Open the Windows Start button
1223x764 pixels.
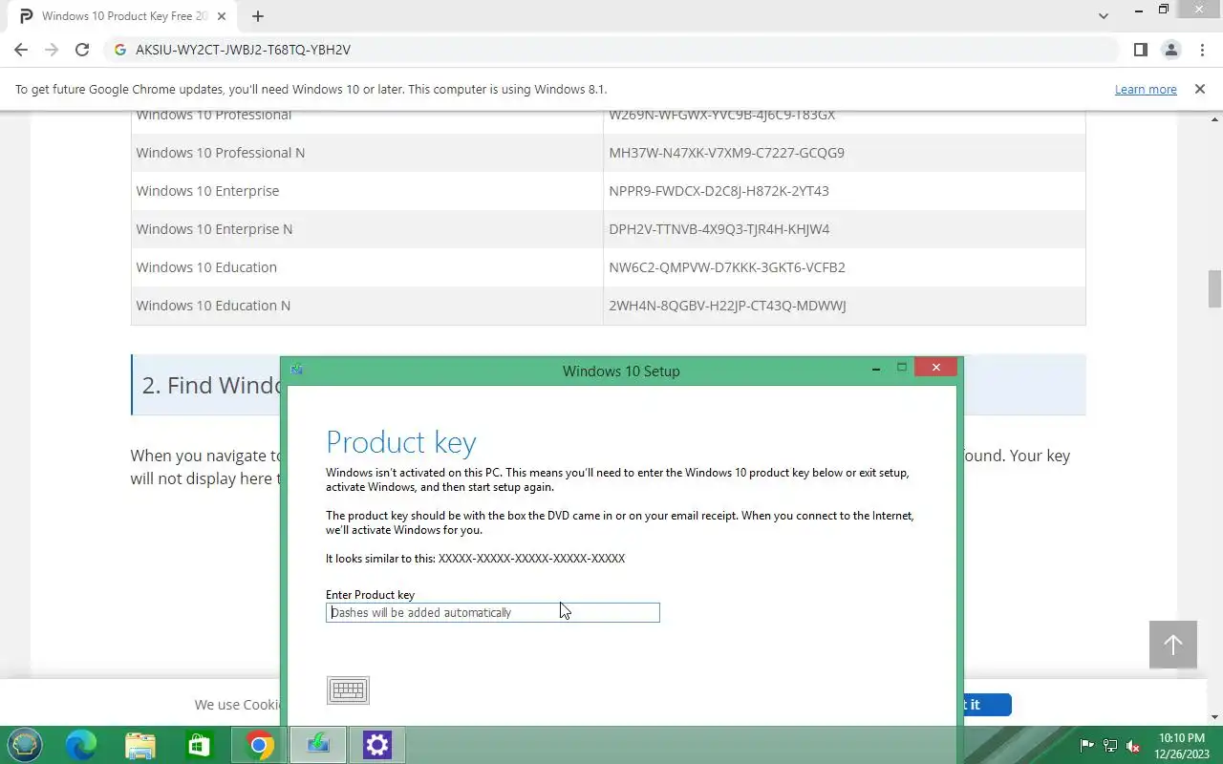click(x=24, y=745)
